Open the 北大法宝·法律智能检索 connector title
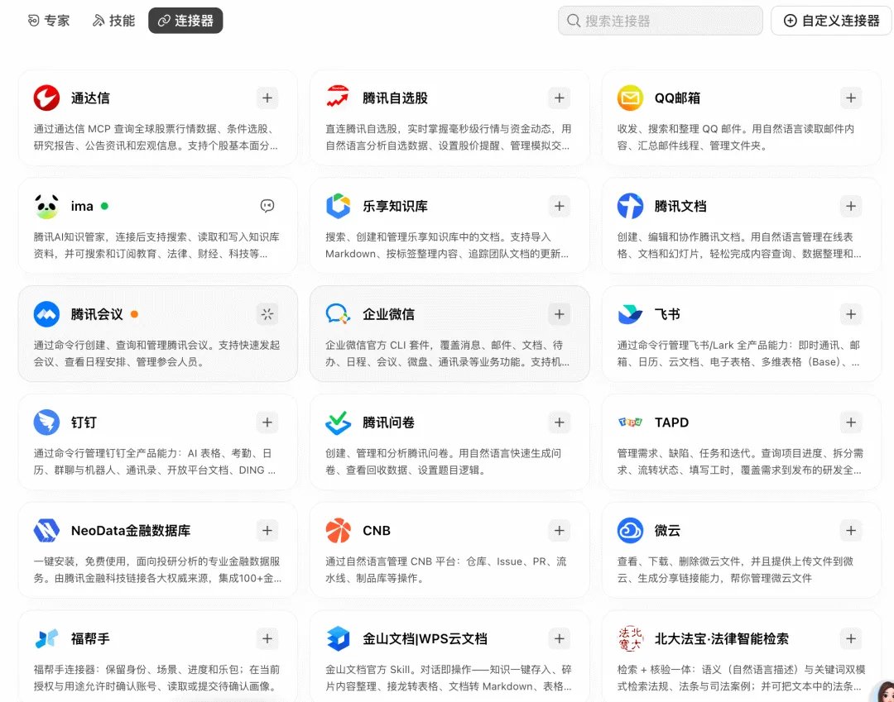894x702 pixels. [721, 639]
